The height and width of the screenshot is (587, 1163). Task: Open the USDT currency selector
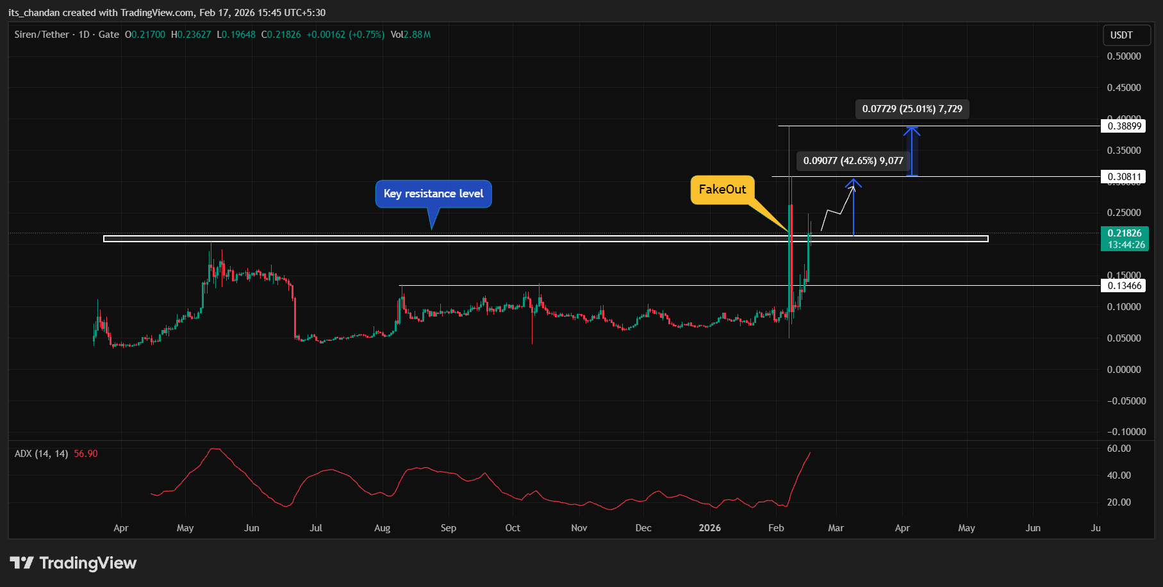(1121, 35)
